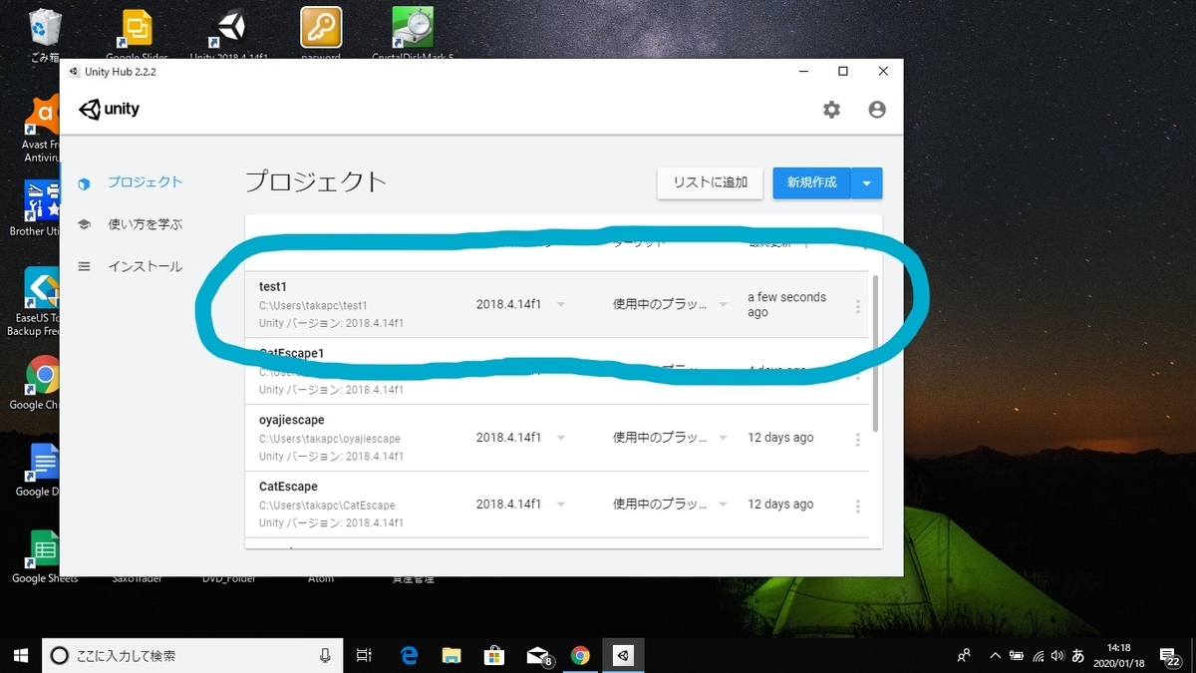Open the Google Slides desktop shortcut
Image resolution: width=1196 pixels, height=673 pixels.
(x=137, y=35)
